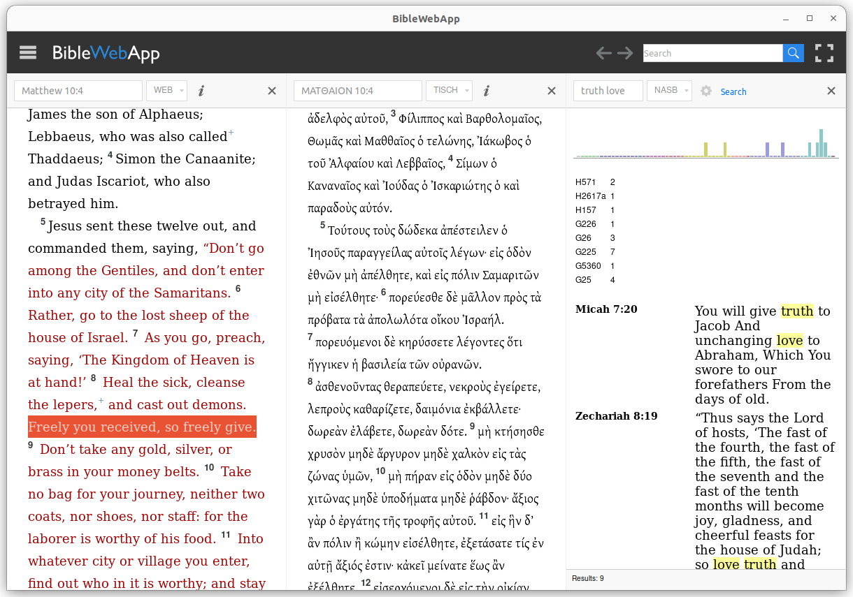This screenshot has height=597, width=853.
Task: Open info for the TISCH version
Action: (487, 91)
